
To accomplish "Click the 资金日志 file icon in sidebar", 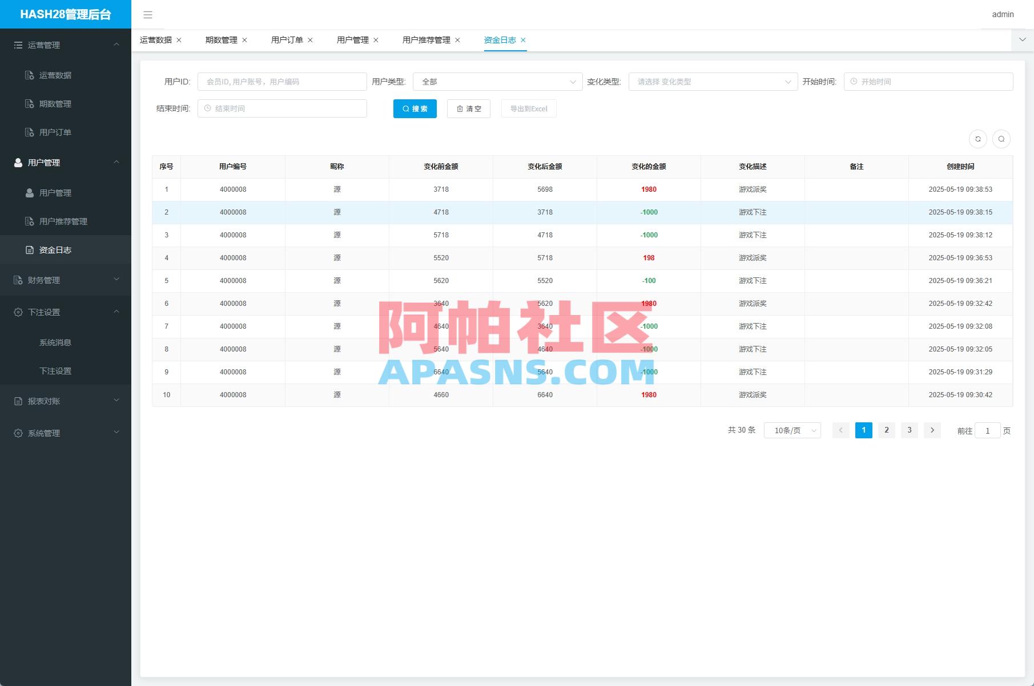I will pos(29,249).
